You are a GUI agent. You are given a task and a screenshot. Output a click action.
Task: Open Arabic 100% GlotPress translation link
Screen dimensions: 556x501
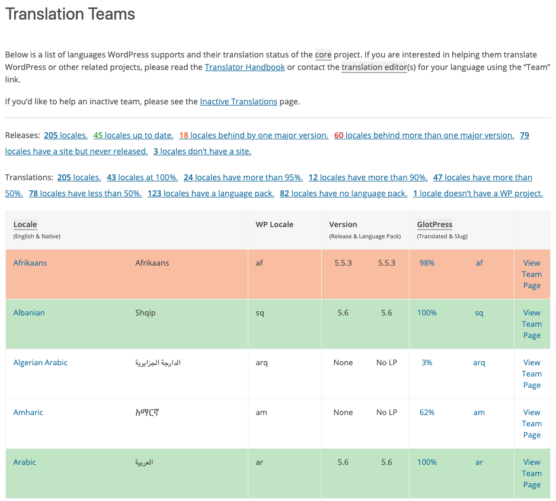(427, 462)
